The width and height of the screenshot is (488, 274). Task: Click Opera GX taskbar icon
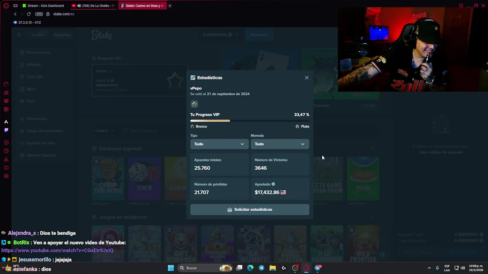306,268
